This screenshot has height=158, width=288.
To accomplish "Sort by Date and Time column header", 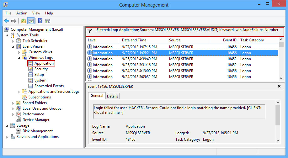I will tap(143, 40).
